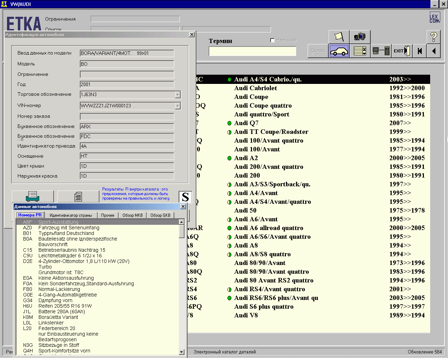This screenshot has width=448, height=358.
Task: Close the Идентификация автомобиля dialog
Action: (191, 35)
